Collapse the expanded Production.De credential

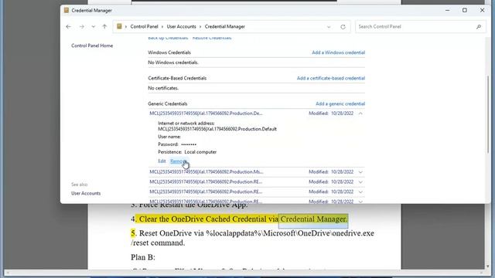360,114
